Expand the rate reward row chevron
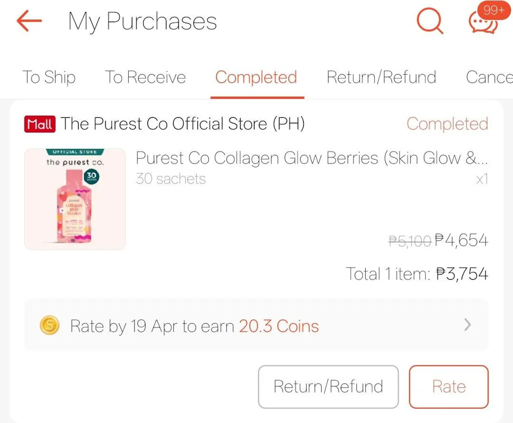This screenshot has width=513, height=423. click(x=467, y=325)
